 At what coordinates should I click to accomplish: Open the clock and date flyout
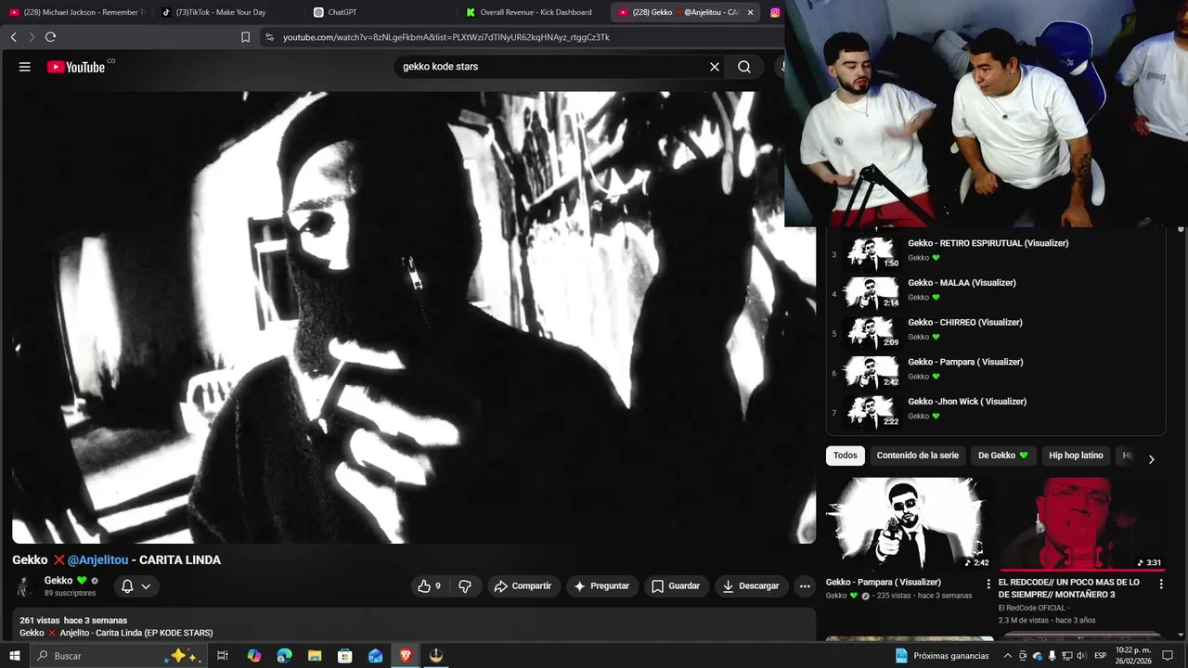pos(1133,656)
